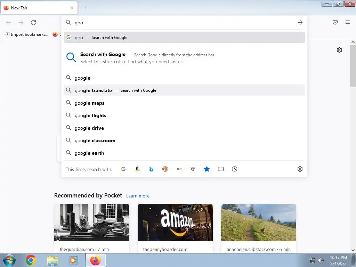Open a new tab with plus button
Viewport: 356px width, 267px height.
[85, 8]
